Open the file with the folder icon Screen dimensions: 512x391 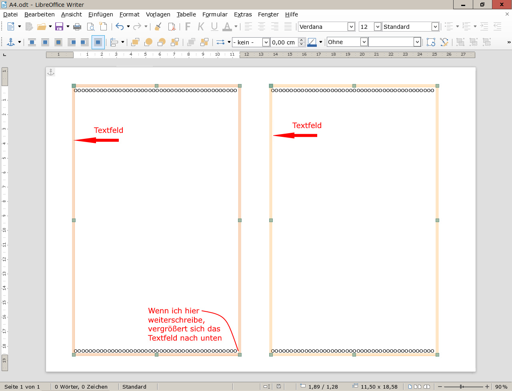click(42, 26)
